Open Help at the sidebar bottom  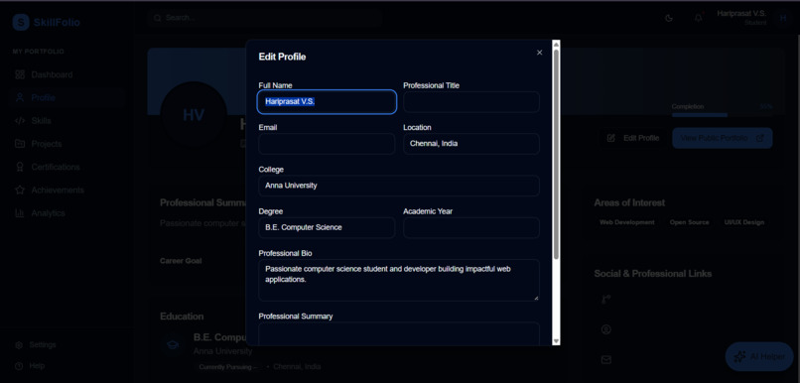(x=30, y=366)
